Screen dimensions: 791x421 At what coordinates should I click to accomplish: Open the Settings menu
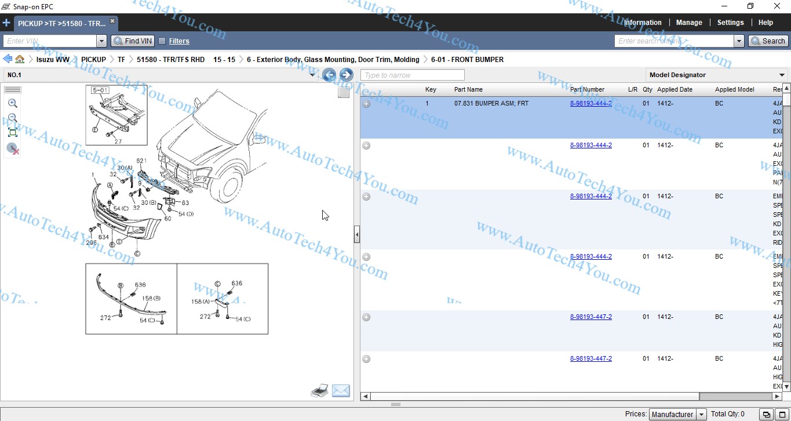[730, 23]
